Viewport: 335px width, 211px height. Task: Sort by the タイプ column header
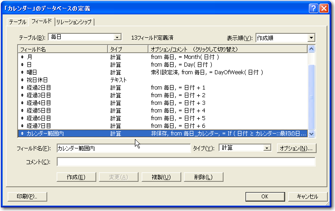tap(127, 49)
